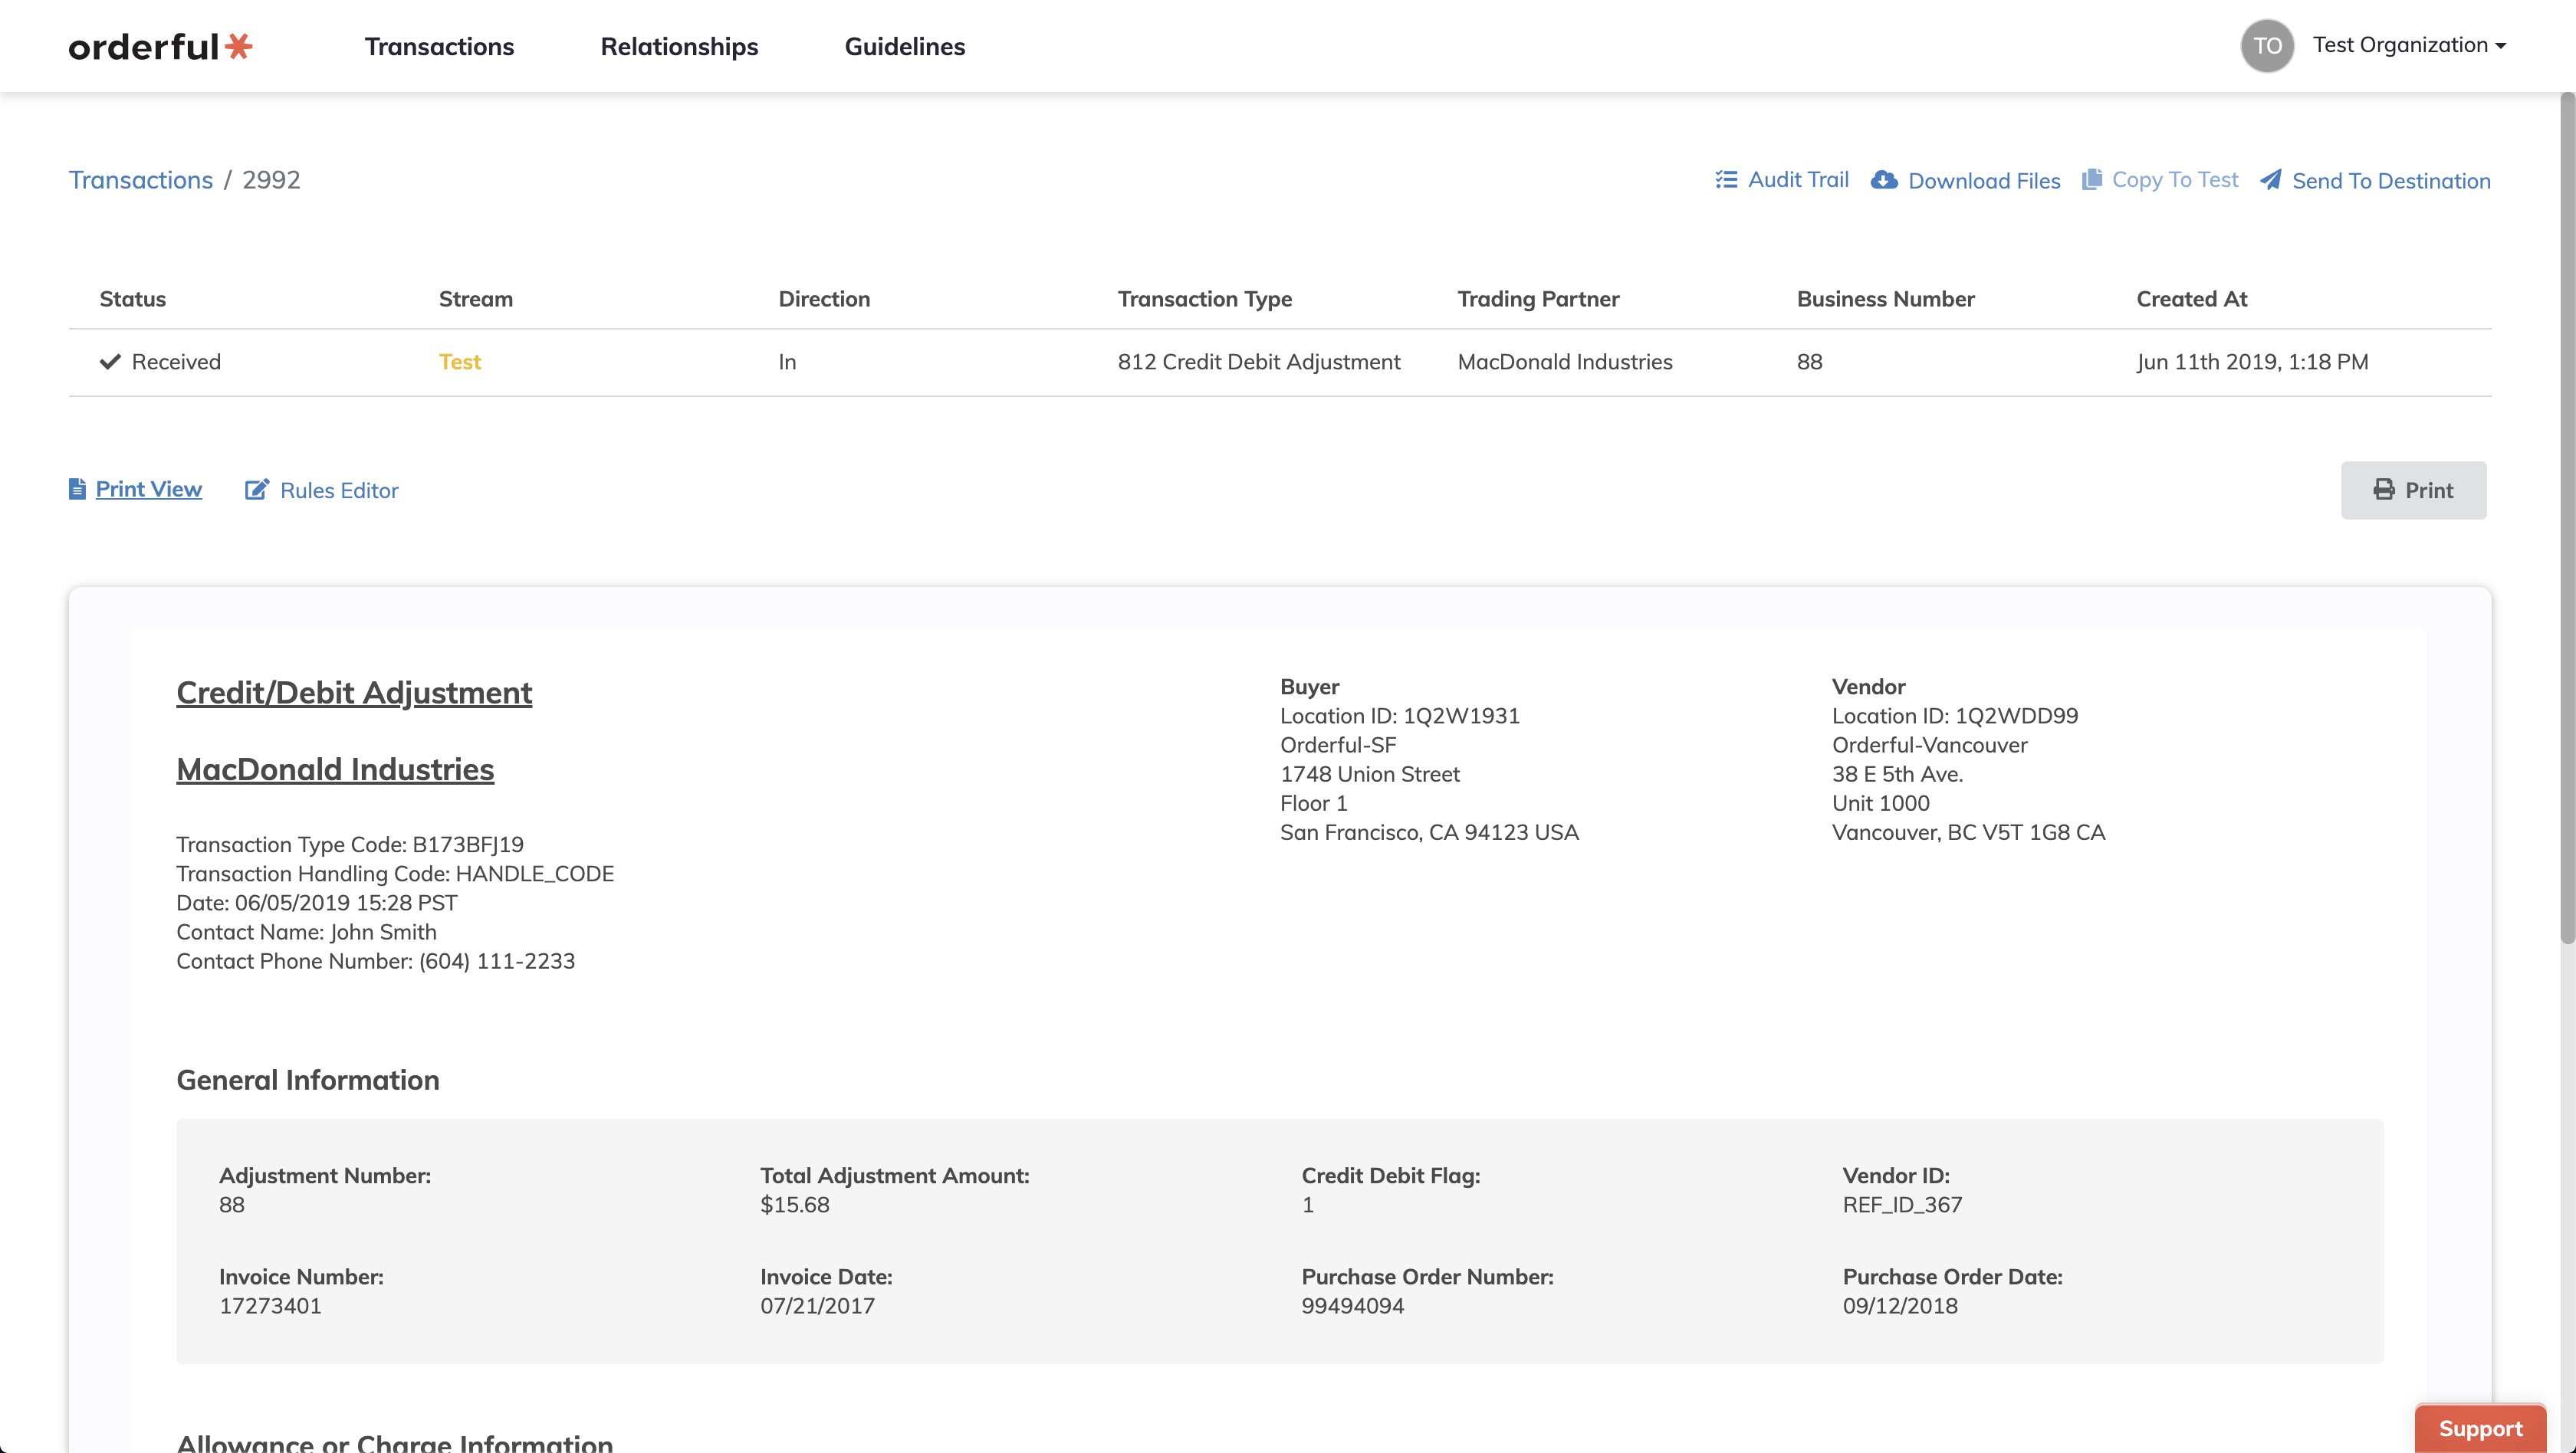Click the Rules Editor pencil icon
This screenshot has width=2576, height=1453.
tap(257, 490)
